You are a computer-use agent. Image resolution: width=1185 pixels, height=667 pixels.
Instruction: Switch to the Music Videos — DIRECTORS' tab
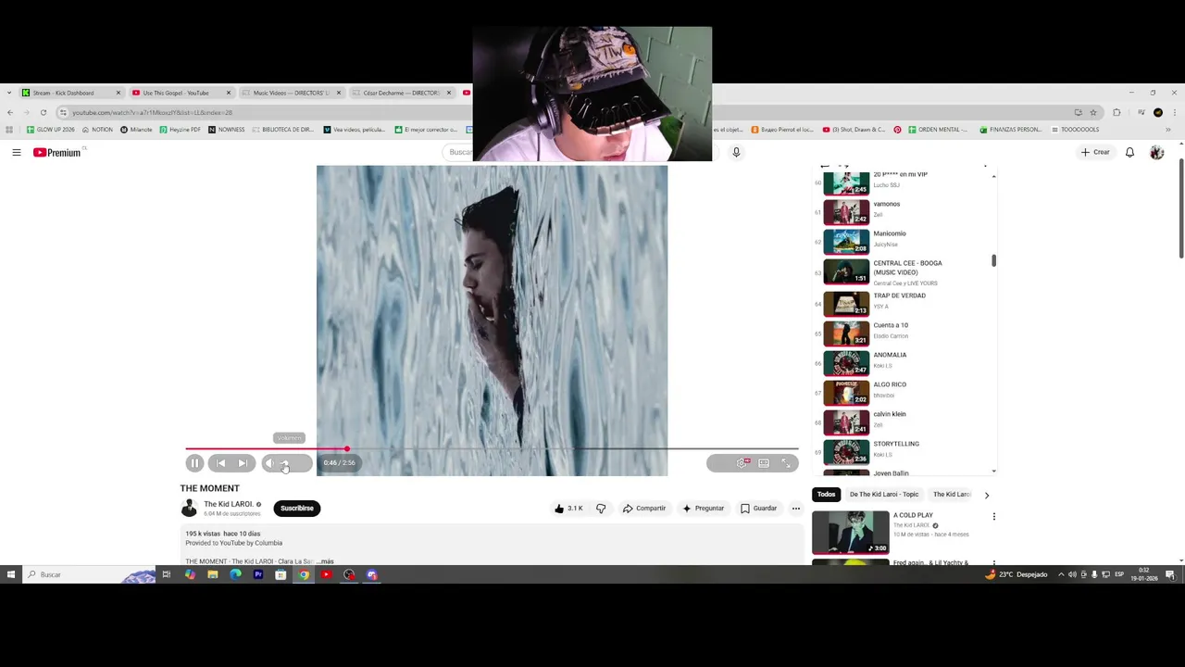point(291,93)
